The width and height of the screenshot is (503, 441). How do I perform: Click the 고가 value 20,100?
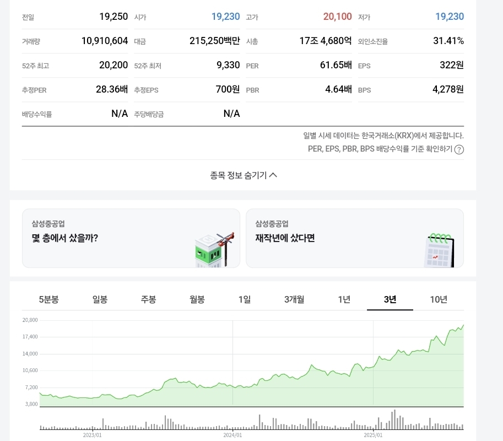click(338, 17)
